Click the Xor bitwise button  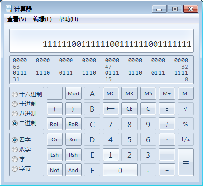73,139
